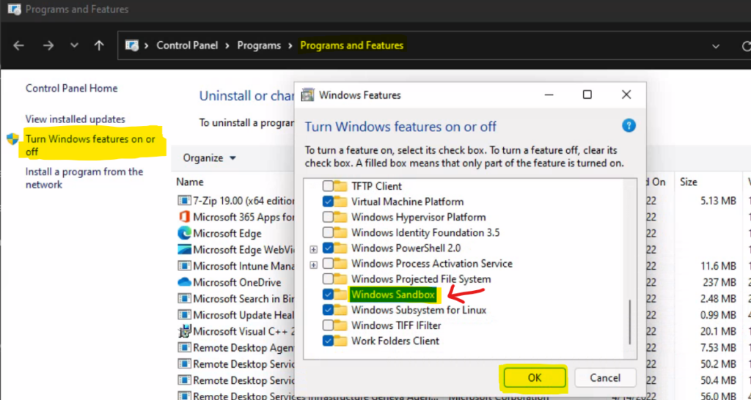751x400 pixels.
Task: Select the Windows Sandbox feature label
Action: 393,295
